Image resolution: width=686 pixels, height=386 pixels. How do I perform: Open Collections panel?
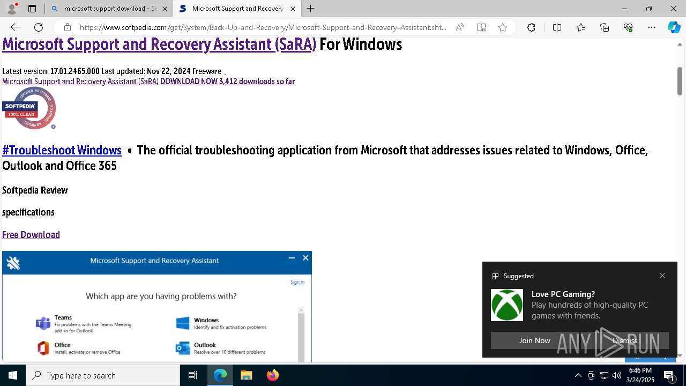pyautogui.click(x=605, y=27)
